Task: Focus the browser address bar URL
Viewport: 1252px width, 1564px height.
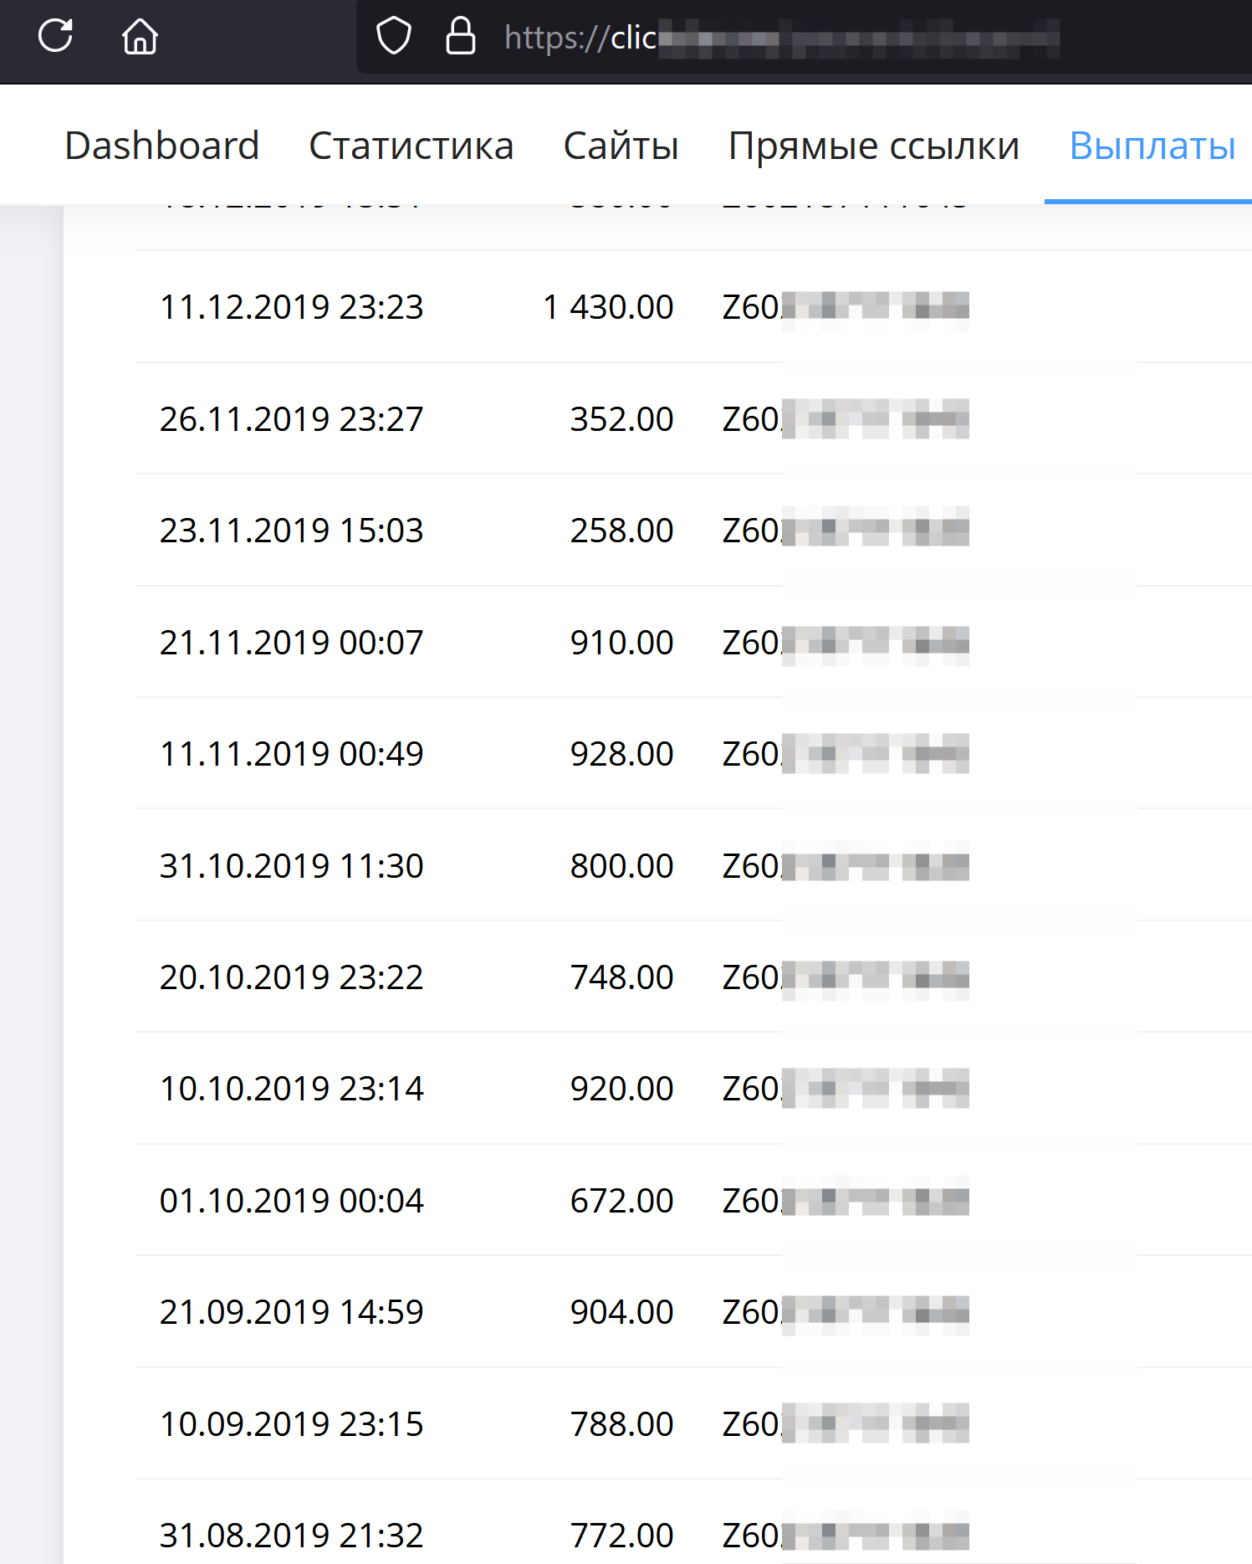Action: tap(781, 38)
